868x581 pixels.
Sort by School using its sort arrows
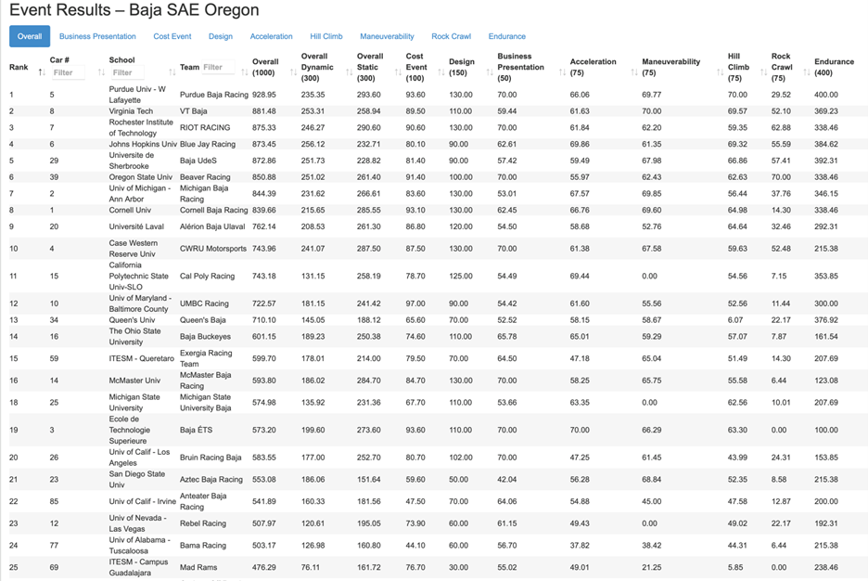coord(172,72)
